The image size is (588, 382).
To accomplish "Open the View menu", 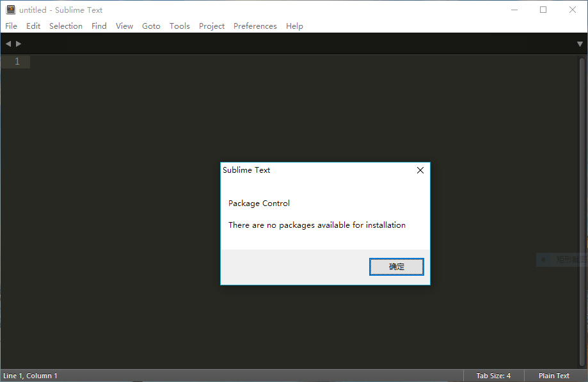I will coord(124,26).
